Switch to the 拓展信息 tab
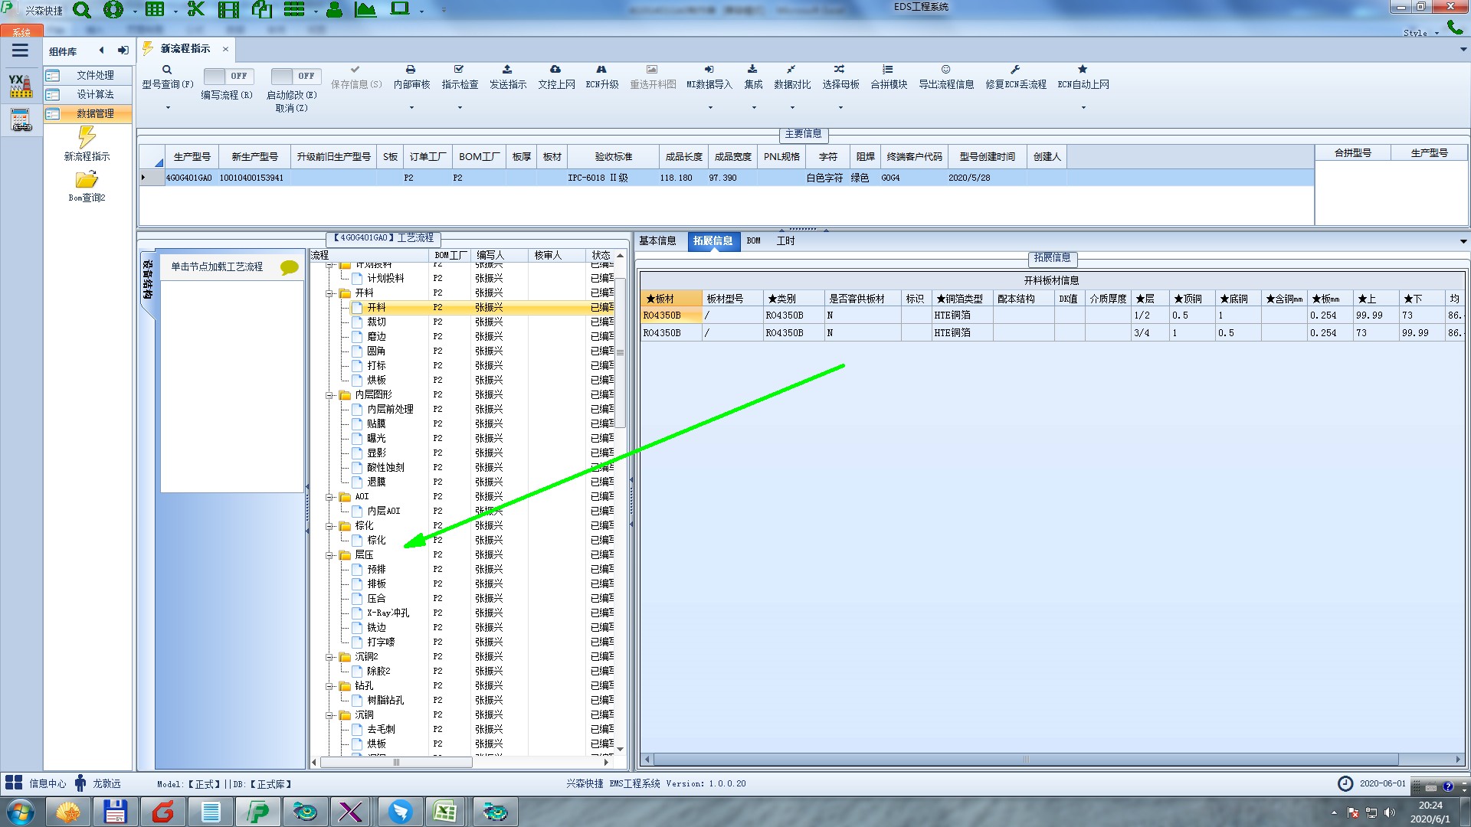This screenshot has height=827, width=1471. 713,241
